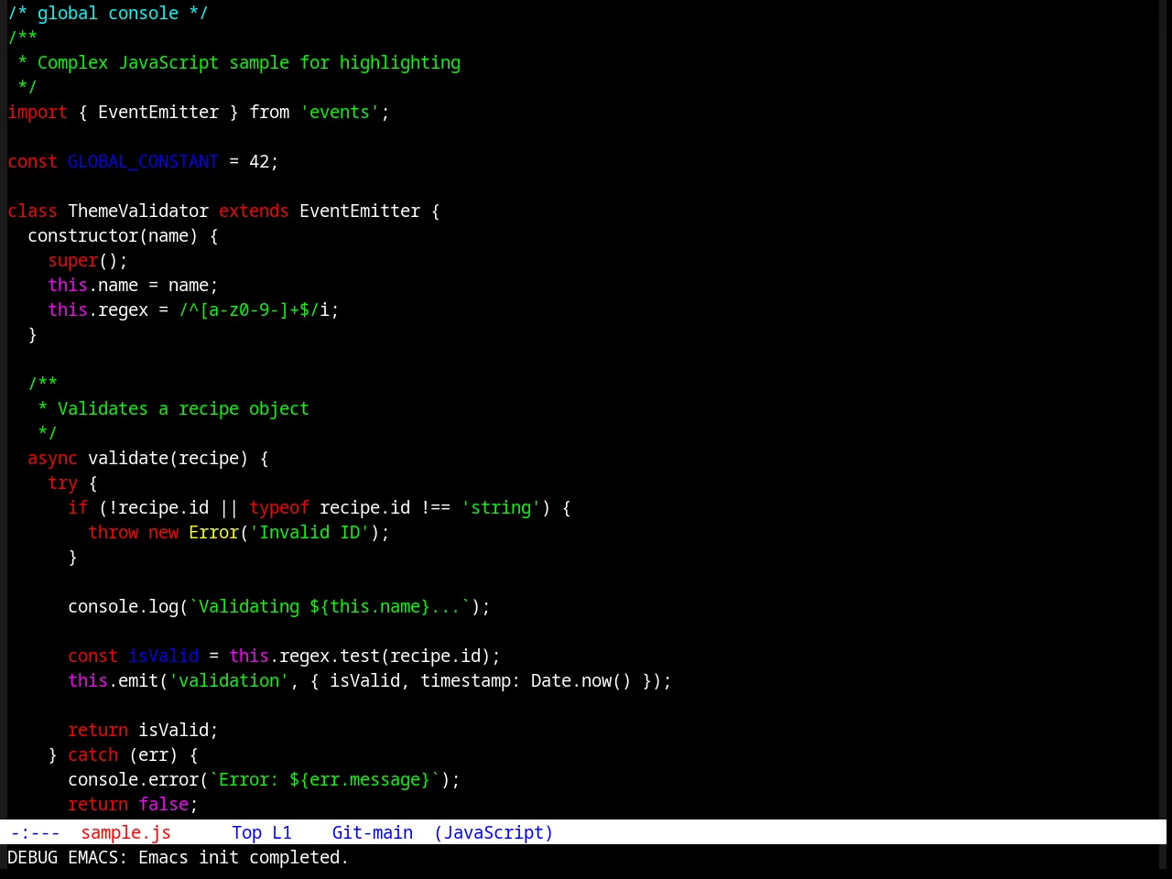Click the -:--- buffer status flags
Viewport: 1172px width, 879px height.
click(35, 832)
